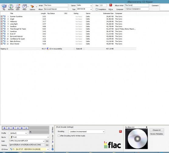
Task: Click the Set button next to Naming
Action: (x=47, y=145)
